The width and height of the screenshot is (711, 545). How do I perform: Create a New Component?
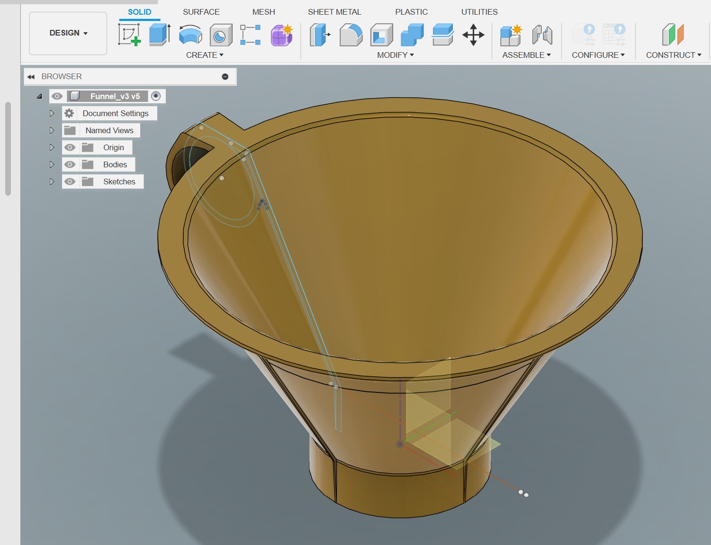click(x=510, y=35)
